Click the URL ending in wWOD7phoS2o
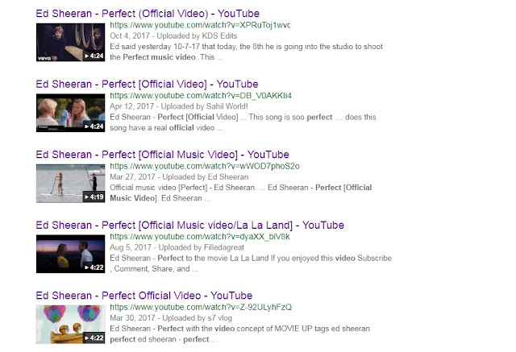The width and height of the screenshot is (516, 352). (x=204, y=166)
